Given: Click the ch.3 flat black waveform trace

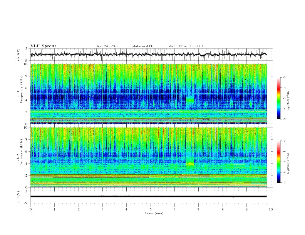Looking at the screenshot, I should tap(148, 197).
